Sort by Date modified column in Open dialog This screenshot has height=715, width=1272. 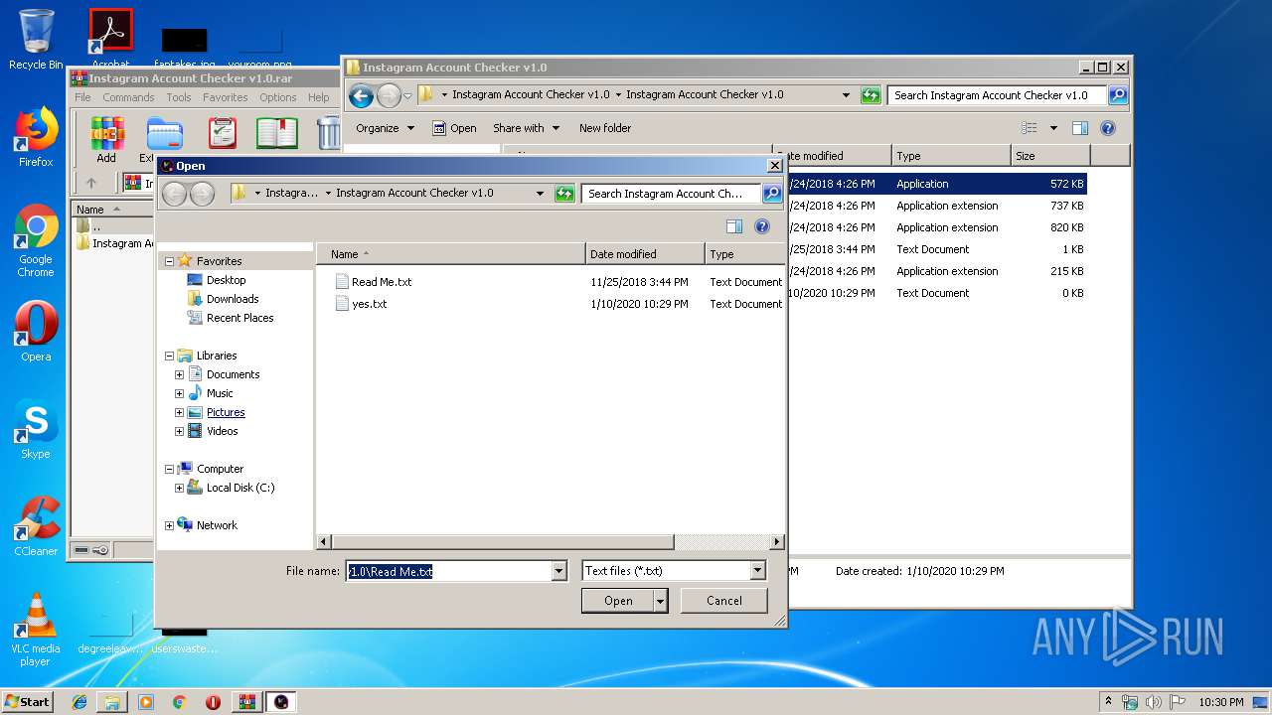pos(645,254)
